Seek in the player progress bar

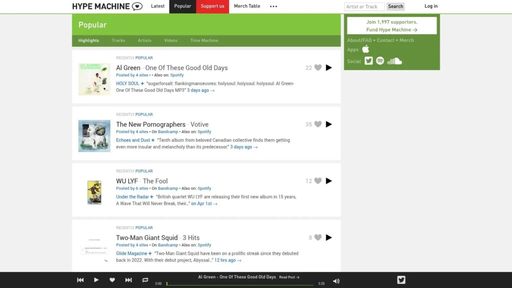(240, 284)
